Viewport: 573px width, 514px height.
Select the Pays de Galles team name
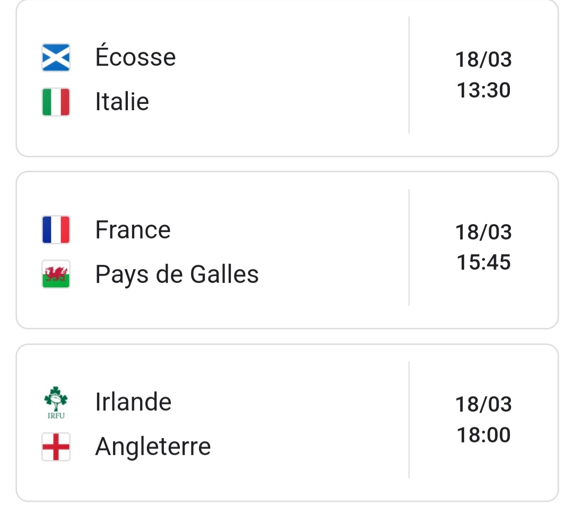click(177, 275)
